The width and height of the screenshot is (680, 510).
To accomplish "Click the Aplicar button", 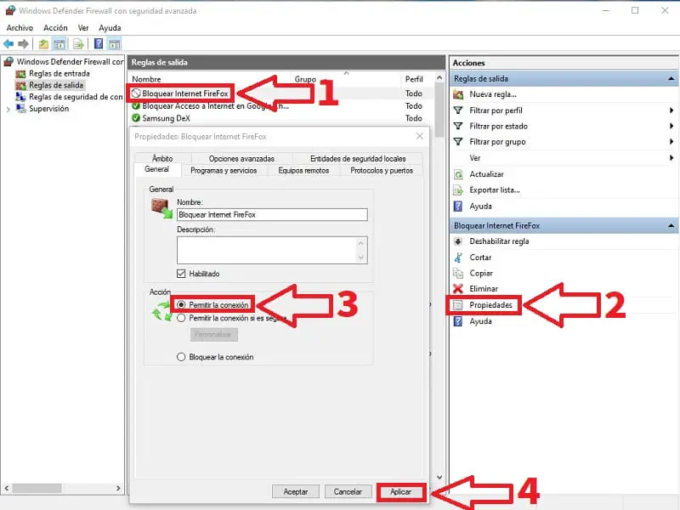I will click(400, 492).
